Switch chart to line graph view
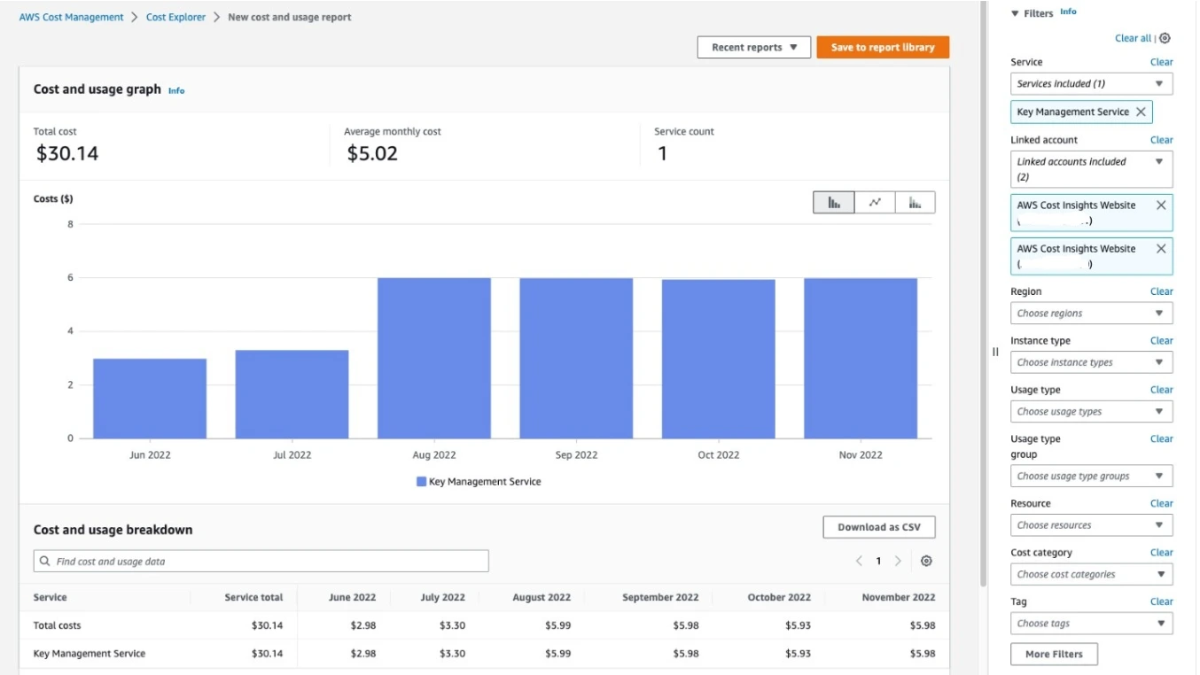The width and height of the screenshot is (1200, 675). click(875, 202)
